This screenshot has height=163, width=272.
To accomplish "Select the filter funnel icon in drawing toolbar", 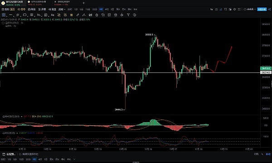I will click(128, 15).
